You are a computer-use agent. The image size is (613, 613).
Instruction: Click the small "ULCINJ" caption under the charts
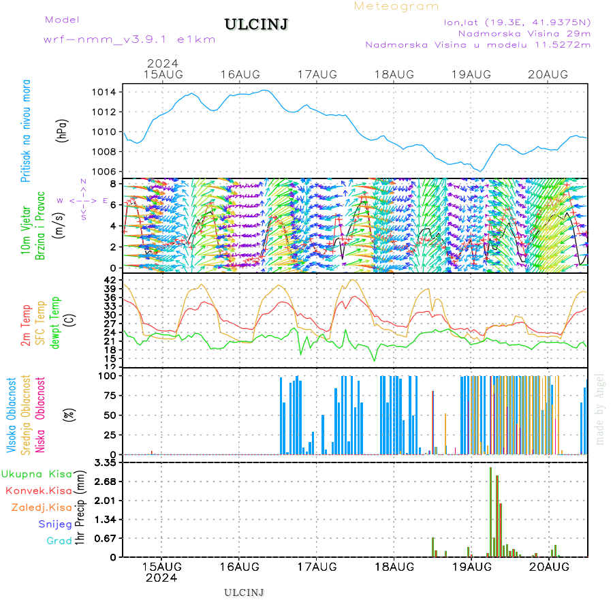(x=244, y=593)
